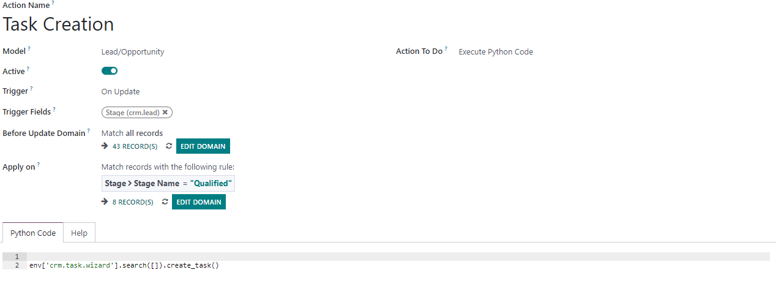Edit the Apply on domain
The image size is (776, 286).
[x=199, y=201]
